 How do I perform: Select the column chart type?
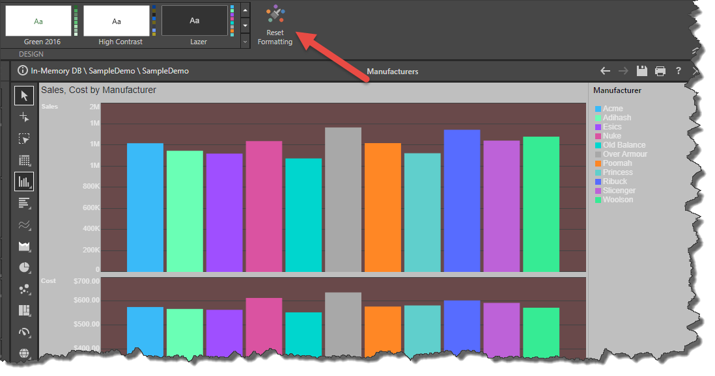25,182
